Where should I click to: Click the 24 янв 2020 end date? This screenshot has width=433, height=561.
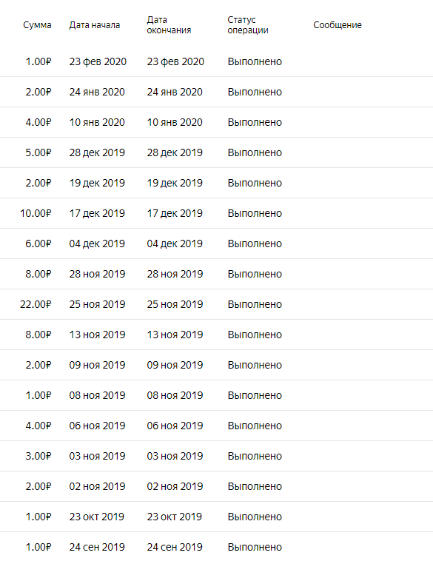tap(175, 92)
